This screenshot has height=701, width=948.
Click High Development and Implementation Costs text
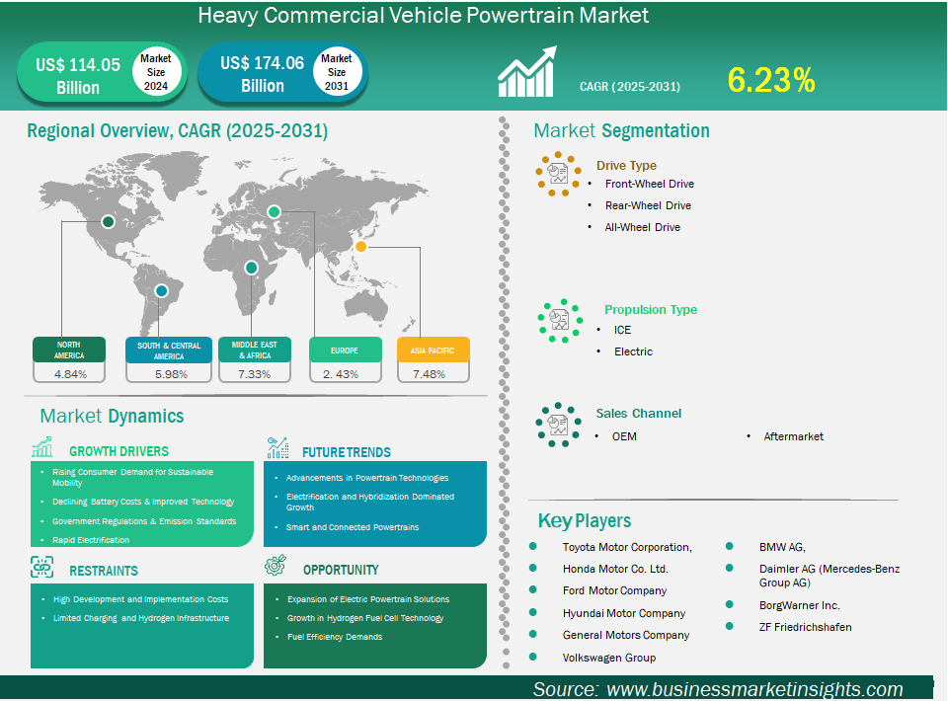[141, 599]
